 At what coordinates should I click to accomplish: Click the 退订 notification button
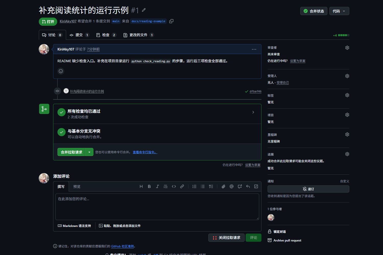308,189
